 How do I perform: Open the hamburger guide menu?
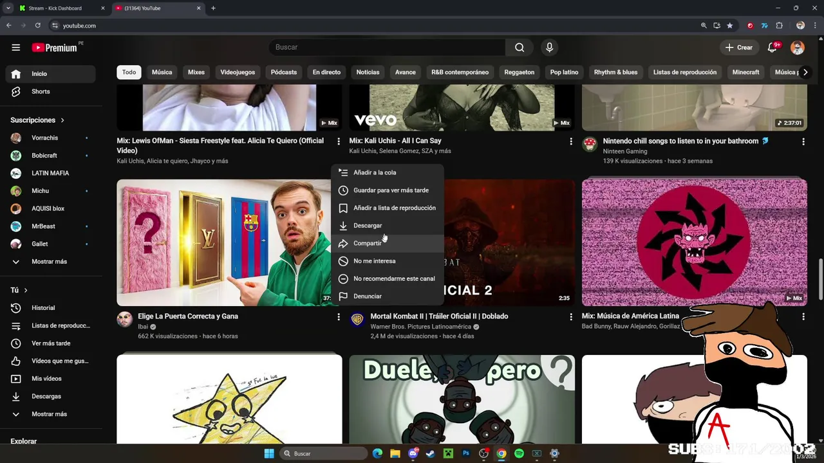pyautogui.click(x=16, y=48)
